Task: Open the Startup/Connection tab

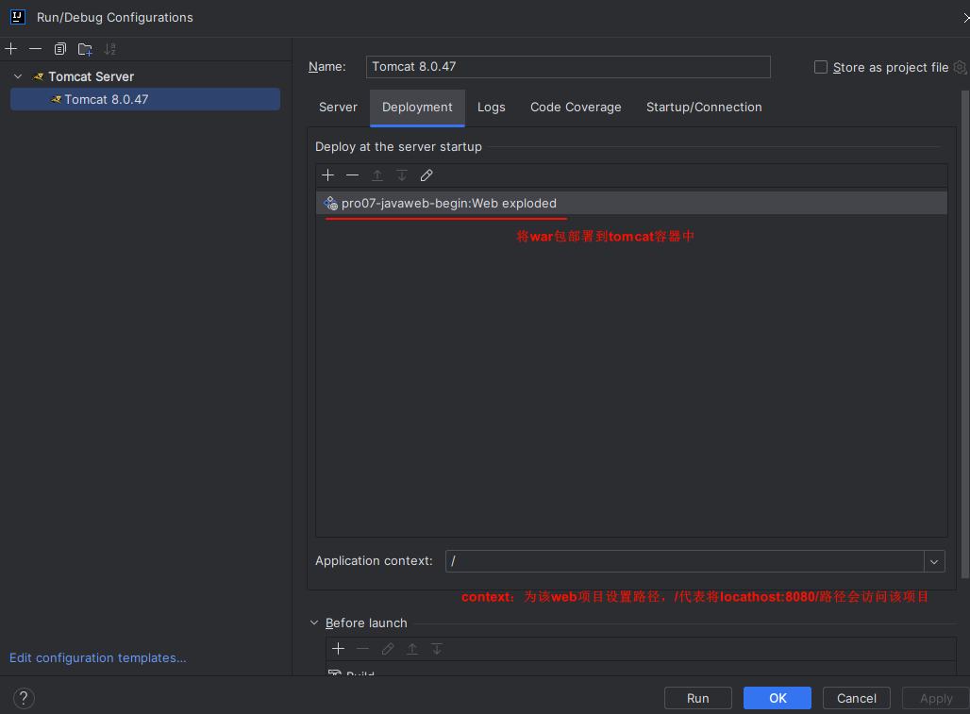Action: point(704,107)
